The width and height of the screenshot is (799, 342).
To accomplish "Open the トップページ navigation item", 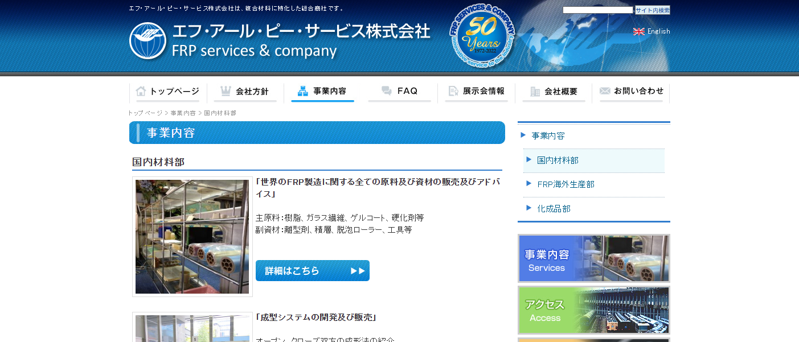I will coord(168,92).
